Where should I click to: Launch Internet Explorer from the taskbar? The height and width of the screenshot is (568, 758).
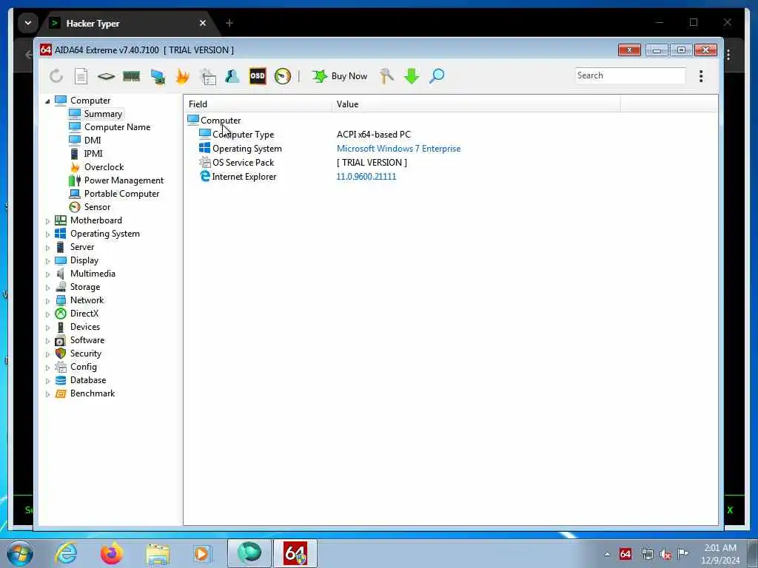(x=66, y=553)
